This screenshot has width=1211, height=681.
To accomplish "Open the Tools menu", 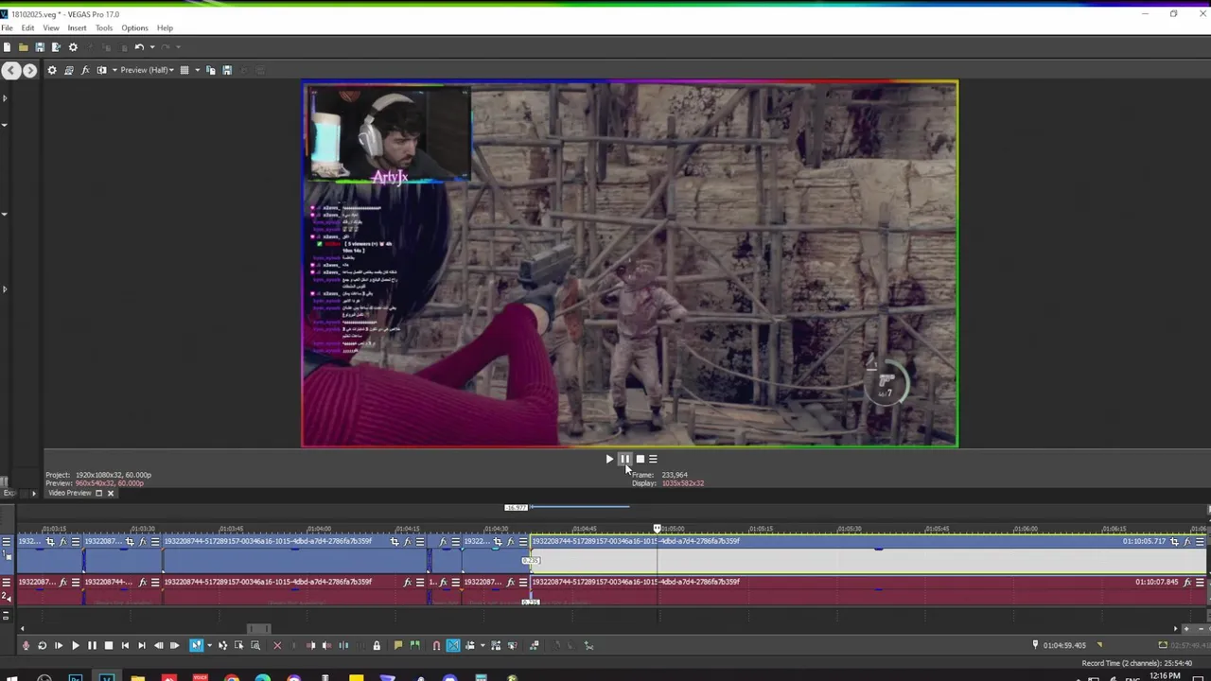I will [x=104, y=27].
